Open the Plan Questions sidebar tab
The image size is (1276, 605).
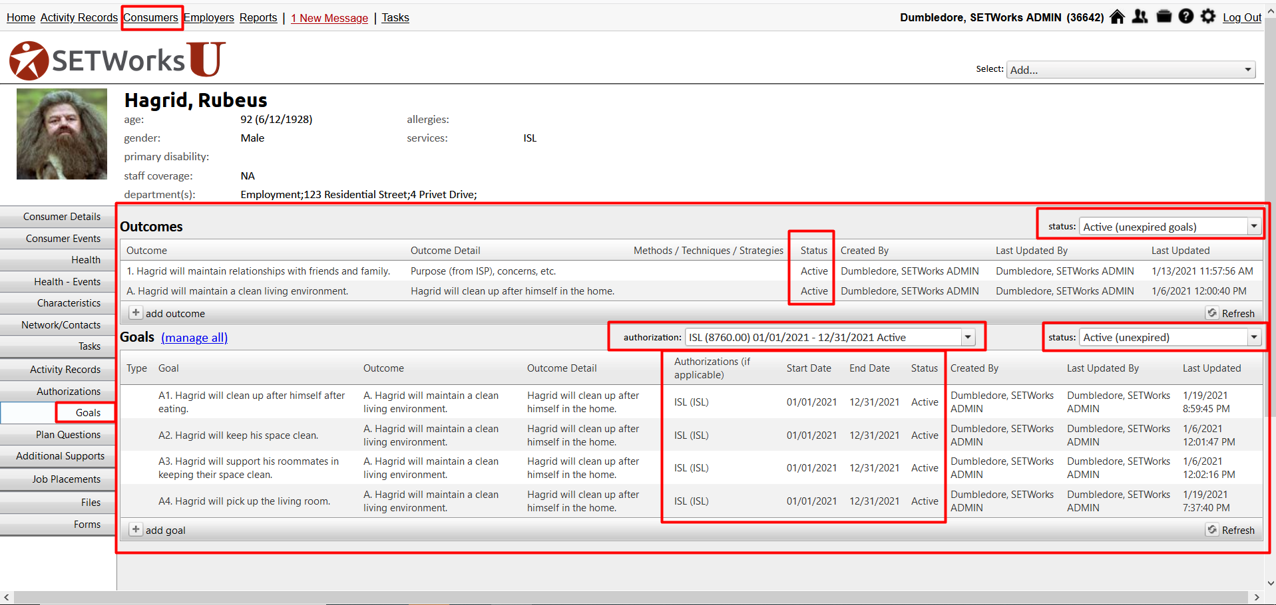[68, 435]
